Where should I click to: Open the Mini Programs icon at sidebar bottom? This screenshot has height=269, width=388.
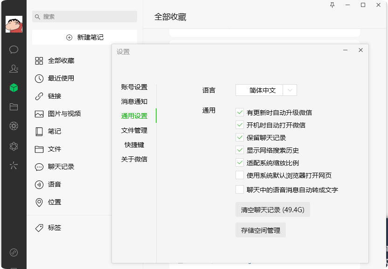[x=14, y=252]
